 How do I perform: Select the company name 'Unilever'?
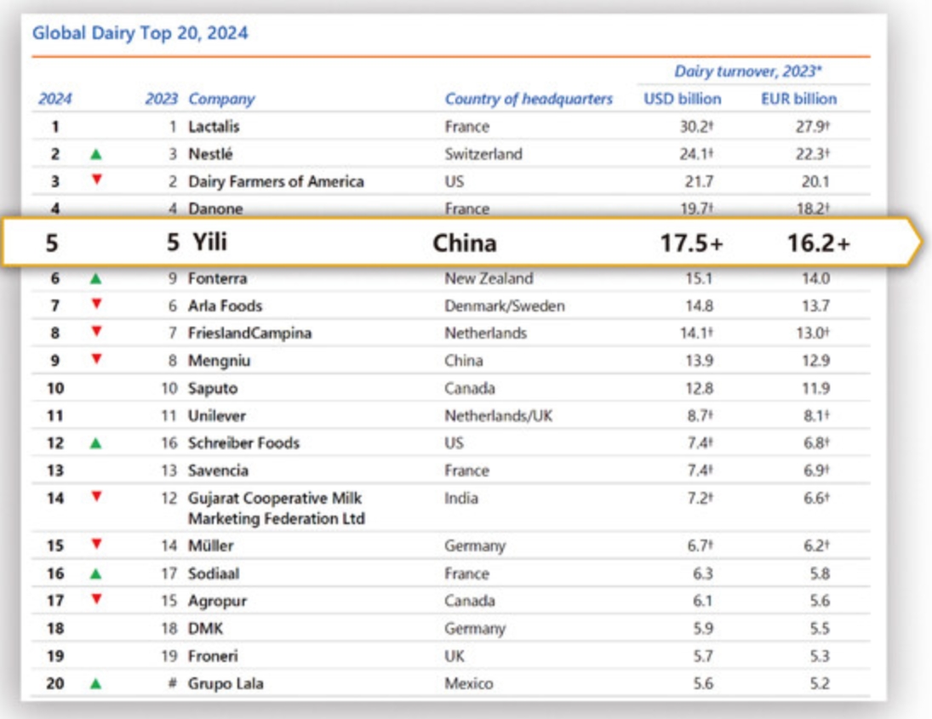point(217,415)
